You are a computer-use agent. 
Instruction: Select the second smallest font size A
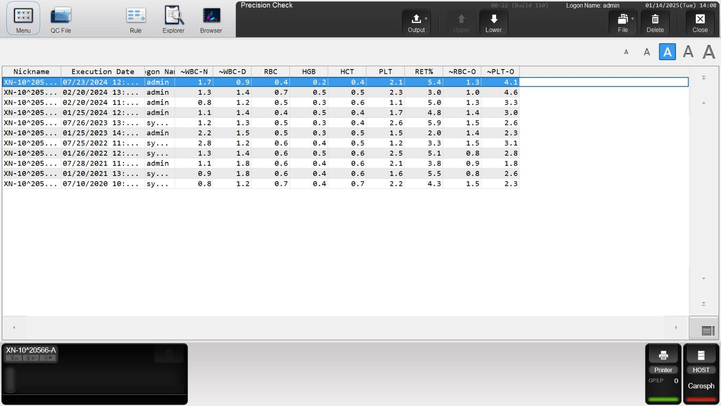[647, 52]
